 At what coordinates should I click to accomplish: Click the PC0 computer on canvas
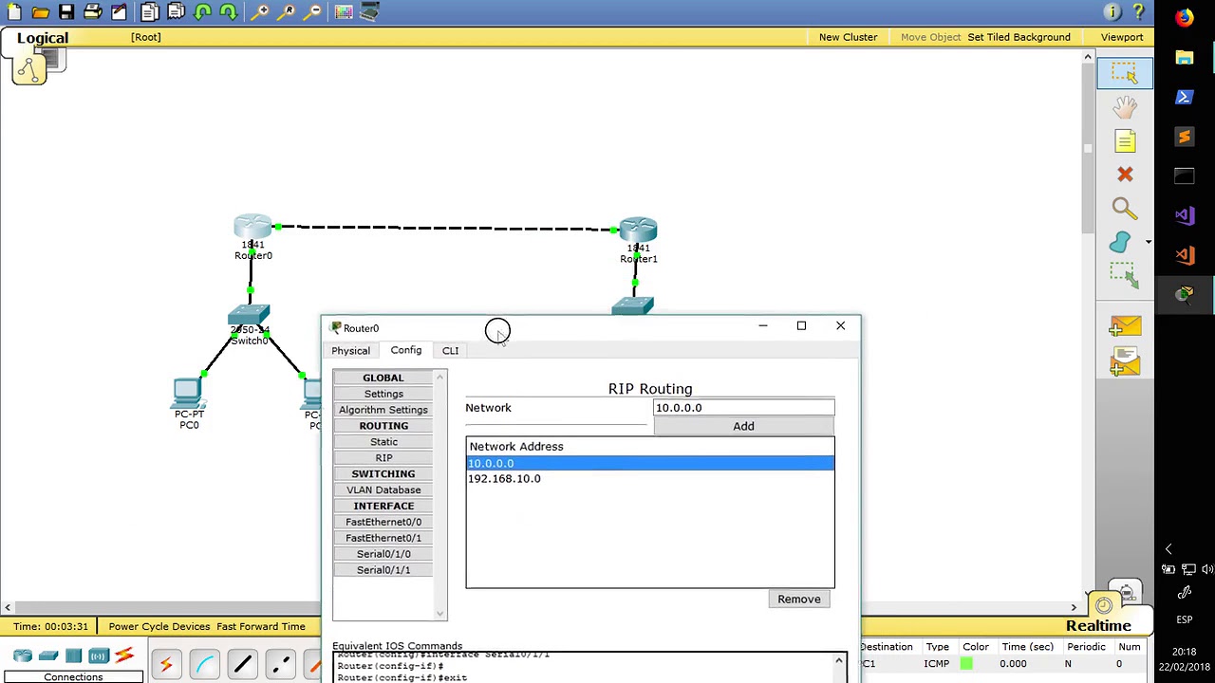tap(187, 393)
